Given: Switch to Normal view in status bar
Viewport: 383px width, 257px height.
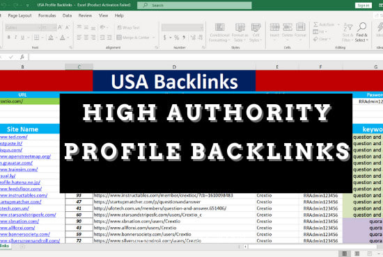Looking at the screenshot, I should (x=345, y=254).
